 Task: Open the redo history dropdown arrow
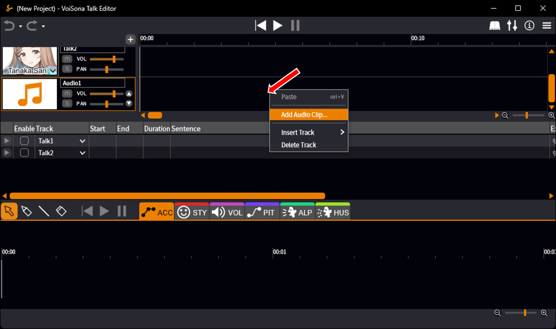pos(43,26)
